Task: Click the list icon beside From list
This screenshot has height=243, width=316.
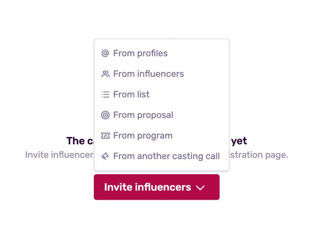Action: pos(105,95)
